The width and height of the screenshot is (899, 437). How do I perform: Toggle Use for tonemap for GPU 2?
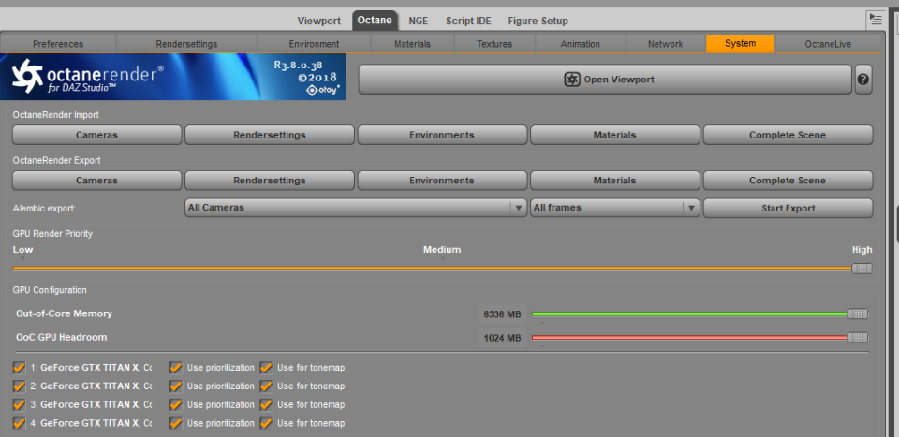(266, 386)
